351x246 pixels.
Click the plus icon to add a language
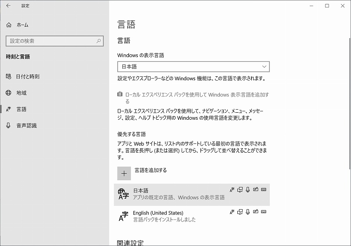pyautogui.click(x=124, y=173)
